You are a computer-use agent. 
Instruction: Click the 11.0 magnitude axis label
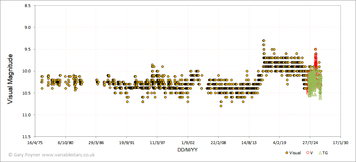pyautogui.click(x=26, y=115)
